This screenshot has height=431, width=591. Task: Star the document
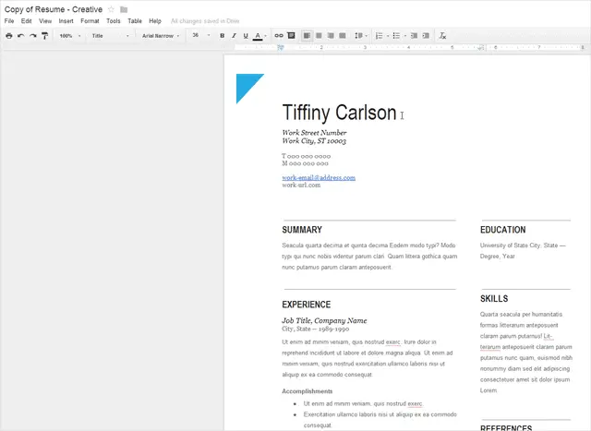(111, 9)
